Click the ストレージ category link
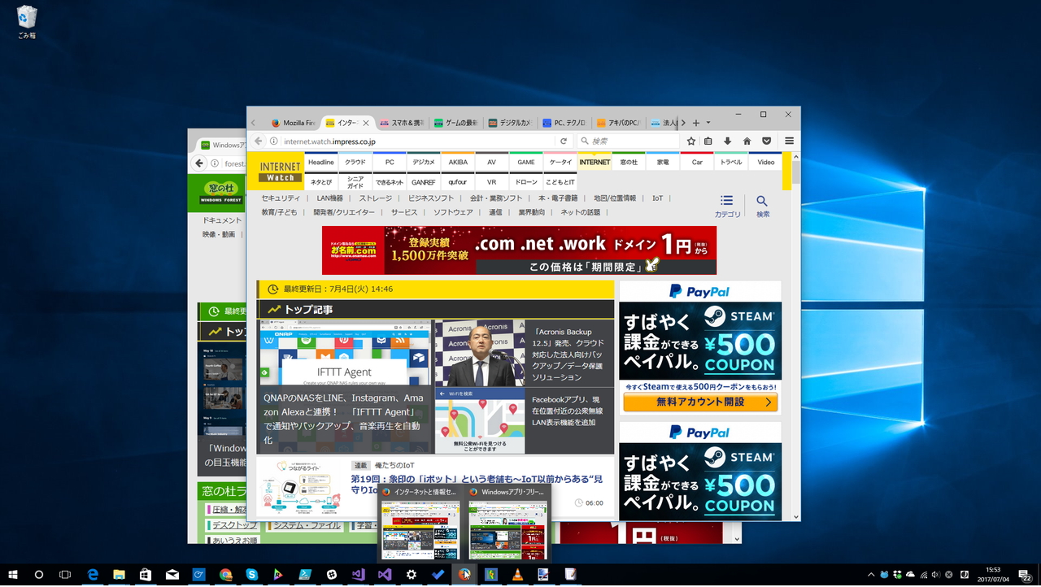 coord(376,198)
